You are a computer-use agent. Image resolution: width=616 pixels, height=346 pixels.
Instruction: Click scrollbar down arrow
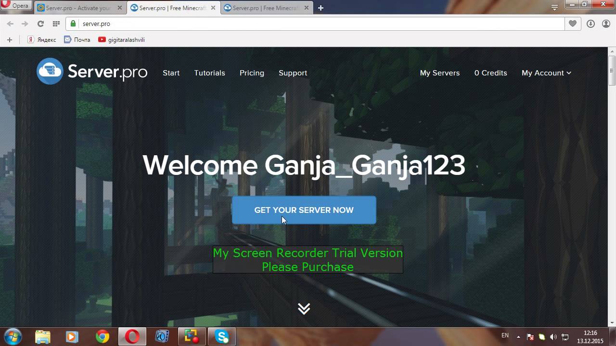click(612, 322)
